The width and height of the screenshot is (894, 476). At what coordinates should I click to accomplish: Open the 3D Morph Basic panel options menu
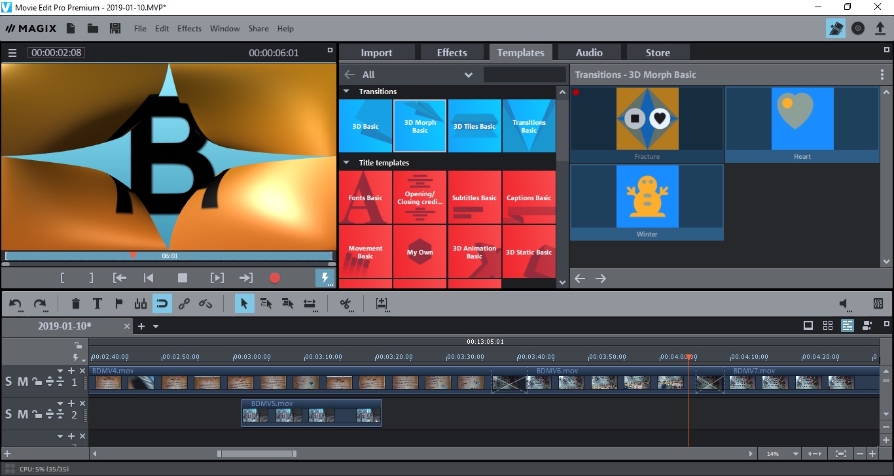click(882, 75)
